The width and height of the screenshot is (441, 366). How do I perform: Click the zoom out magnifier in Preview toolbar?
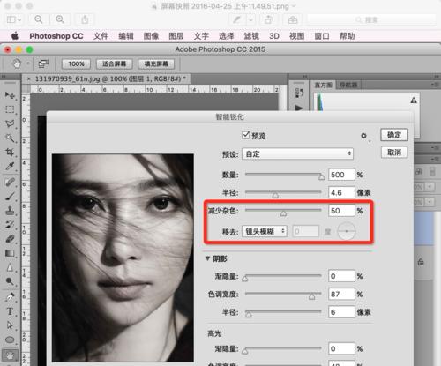pos(39,19)
